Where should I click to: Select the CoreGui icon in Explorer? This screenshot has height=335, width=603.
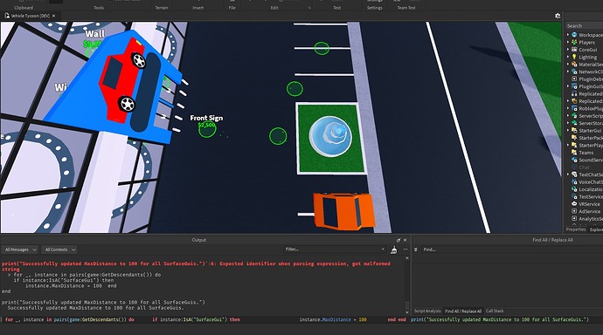[x=574, y=50]
